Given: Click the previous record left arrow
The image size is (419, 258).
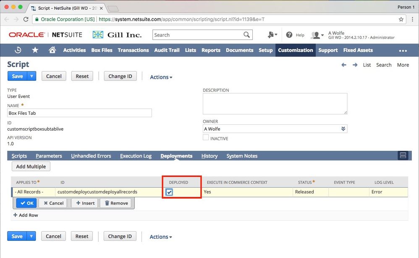Looking at the screenshot, I should pos(344,65).
